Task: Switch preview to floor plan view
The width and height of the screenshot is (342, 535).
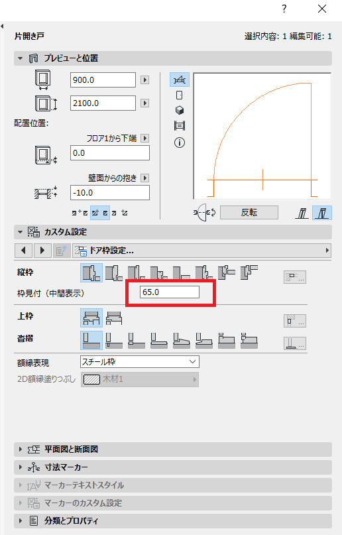Action: pos(180,80)
